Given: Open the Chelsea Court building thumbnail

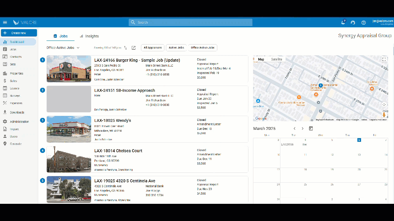Looking at the screenshot, I should [69, 159].
